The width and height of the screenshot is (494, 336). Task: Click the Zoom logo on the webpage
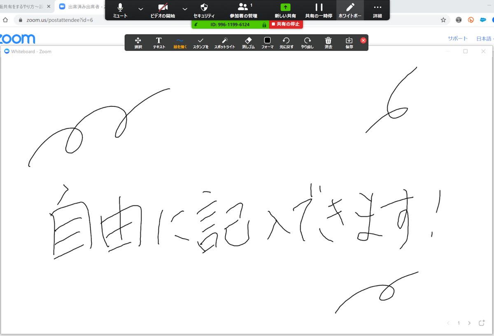(17, 39)
